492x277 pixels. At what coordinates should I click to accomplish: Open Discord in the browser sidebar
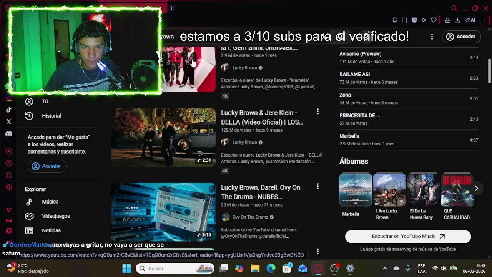[9, 133]
